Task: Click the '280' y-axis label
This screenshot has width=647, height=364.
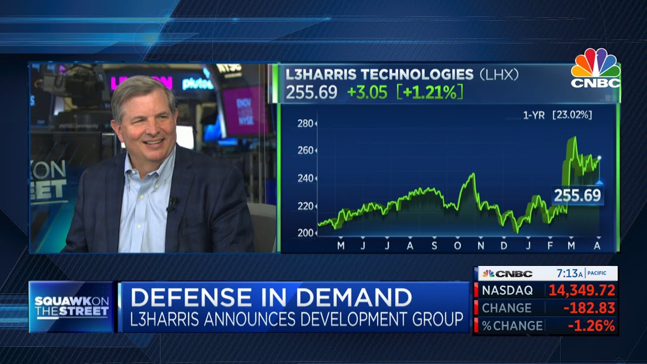Action: pos(305,123)
